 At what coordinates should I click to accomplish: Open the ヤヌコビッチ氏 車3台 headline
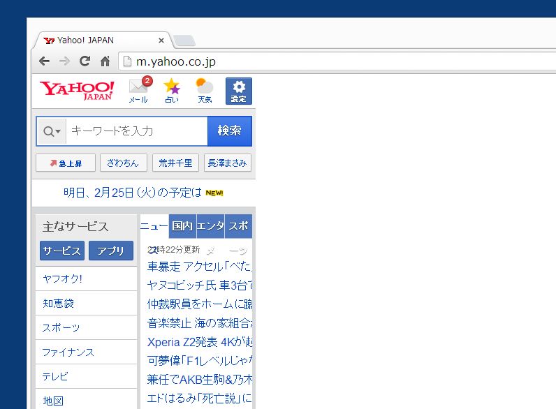coord(199,285)
